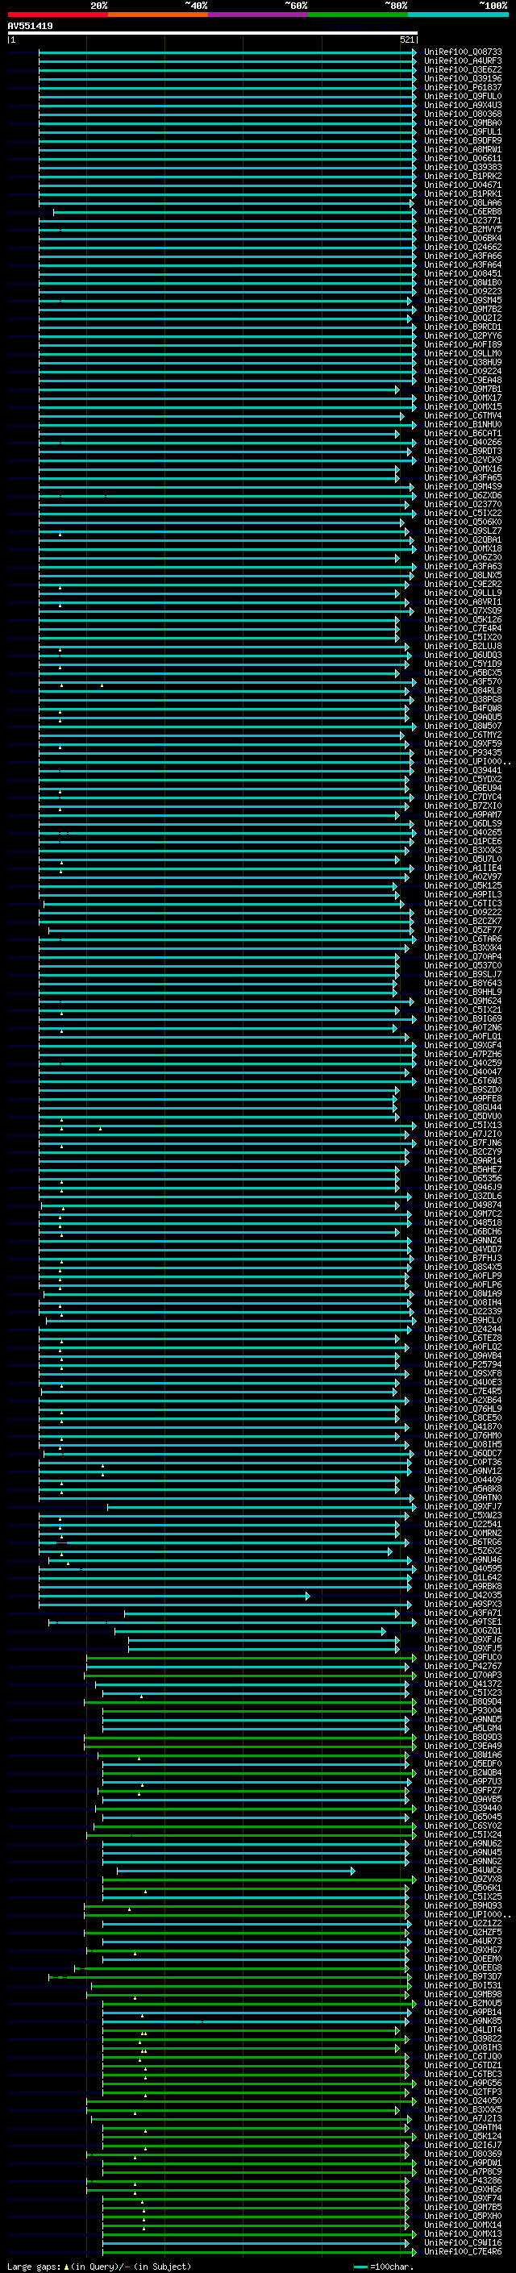
Task: Select label UniRef100_Q39441
Action: 463,770
